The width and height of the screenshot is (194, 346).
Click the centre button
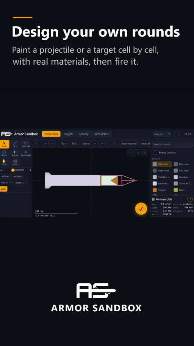coord(86,144)
